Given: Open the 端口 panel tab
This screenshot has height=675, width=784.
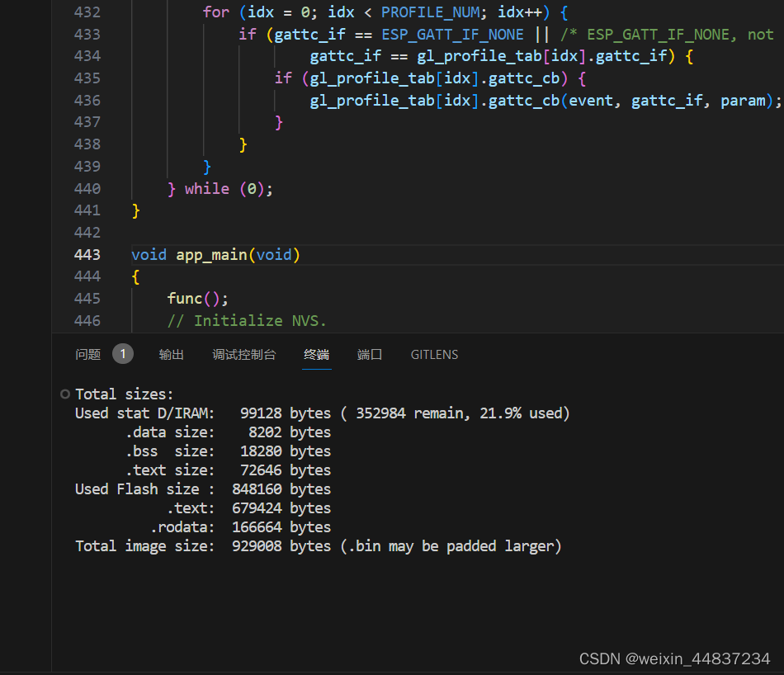Looking at the screenshot, I should 369,354.
